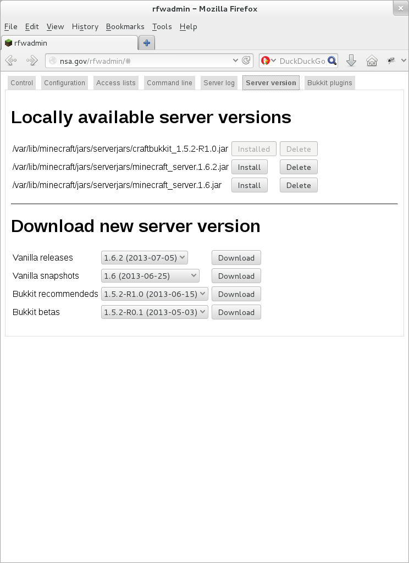Image resolution: width=409 pixels, height=563 pixels.
Task: Install minecraft_server.1.6.2.jar
Action: click(249, 167)
